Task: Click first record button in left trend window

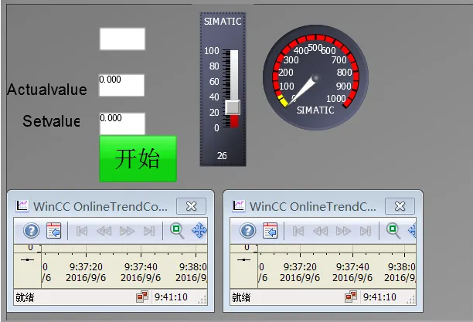Action: pyautogui.click(x=82, y=230)
